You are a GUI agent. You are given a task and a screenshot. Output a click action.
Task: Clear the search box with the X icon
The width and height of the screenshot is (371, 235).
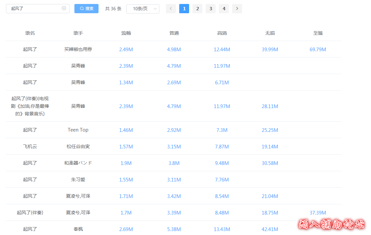(64, 8)
